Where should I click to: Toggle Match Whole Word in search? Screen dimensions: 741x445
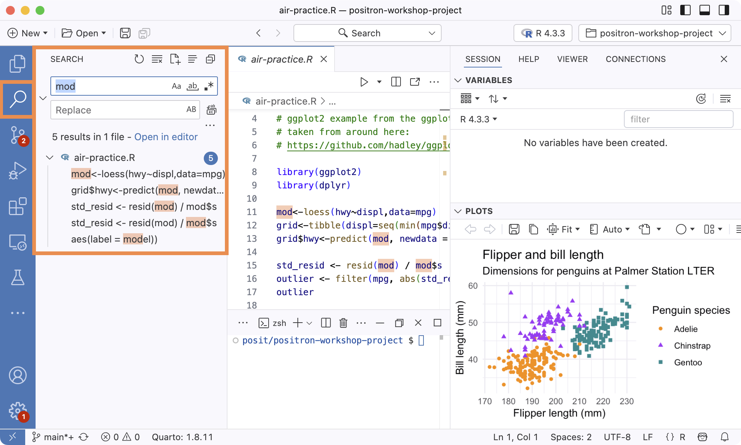pos(193,86)
